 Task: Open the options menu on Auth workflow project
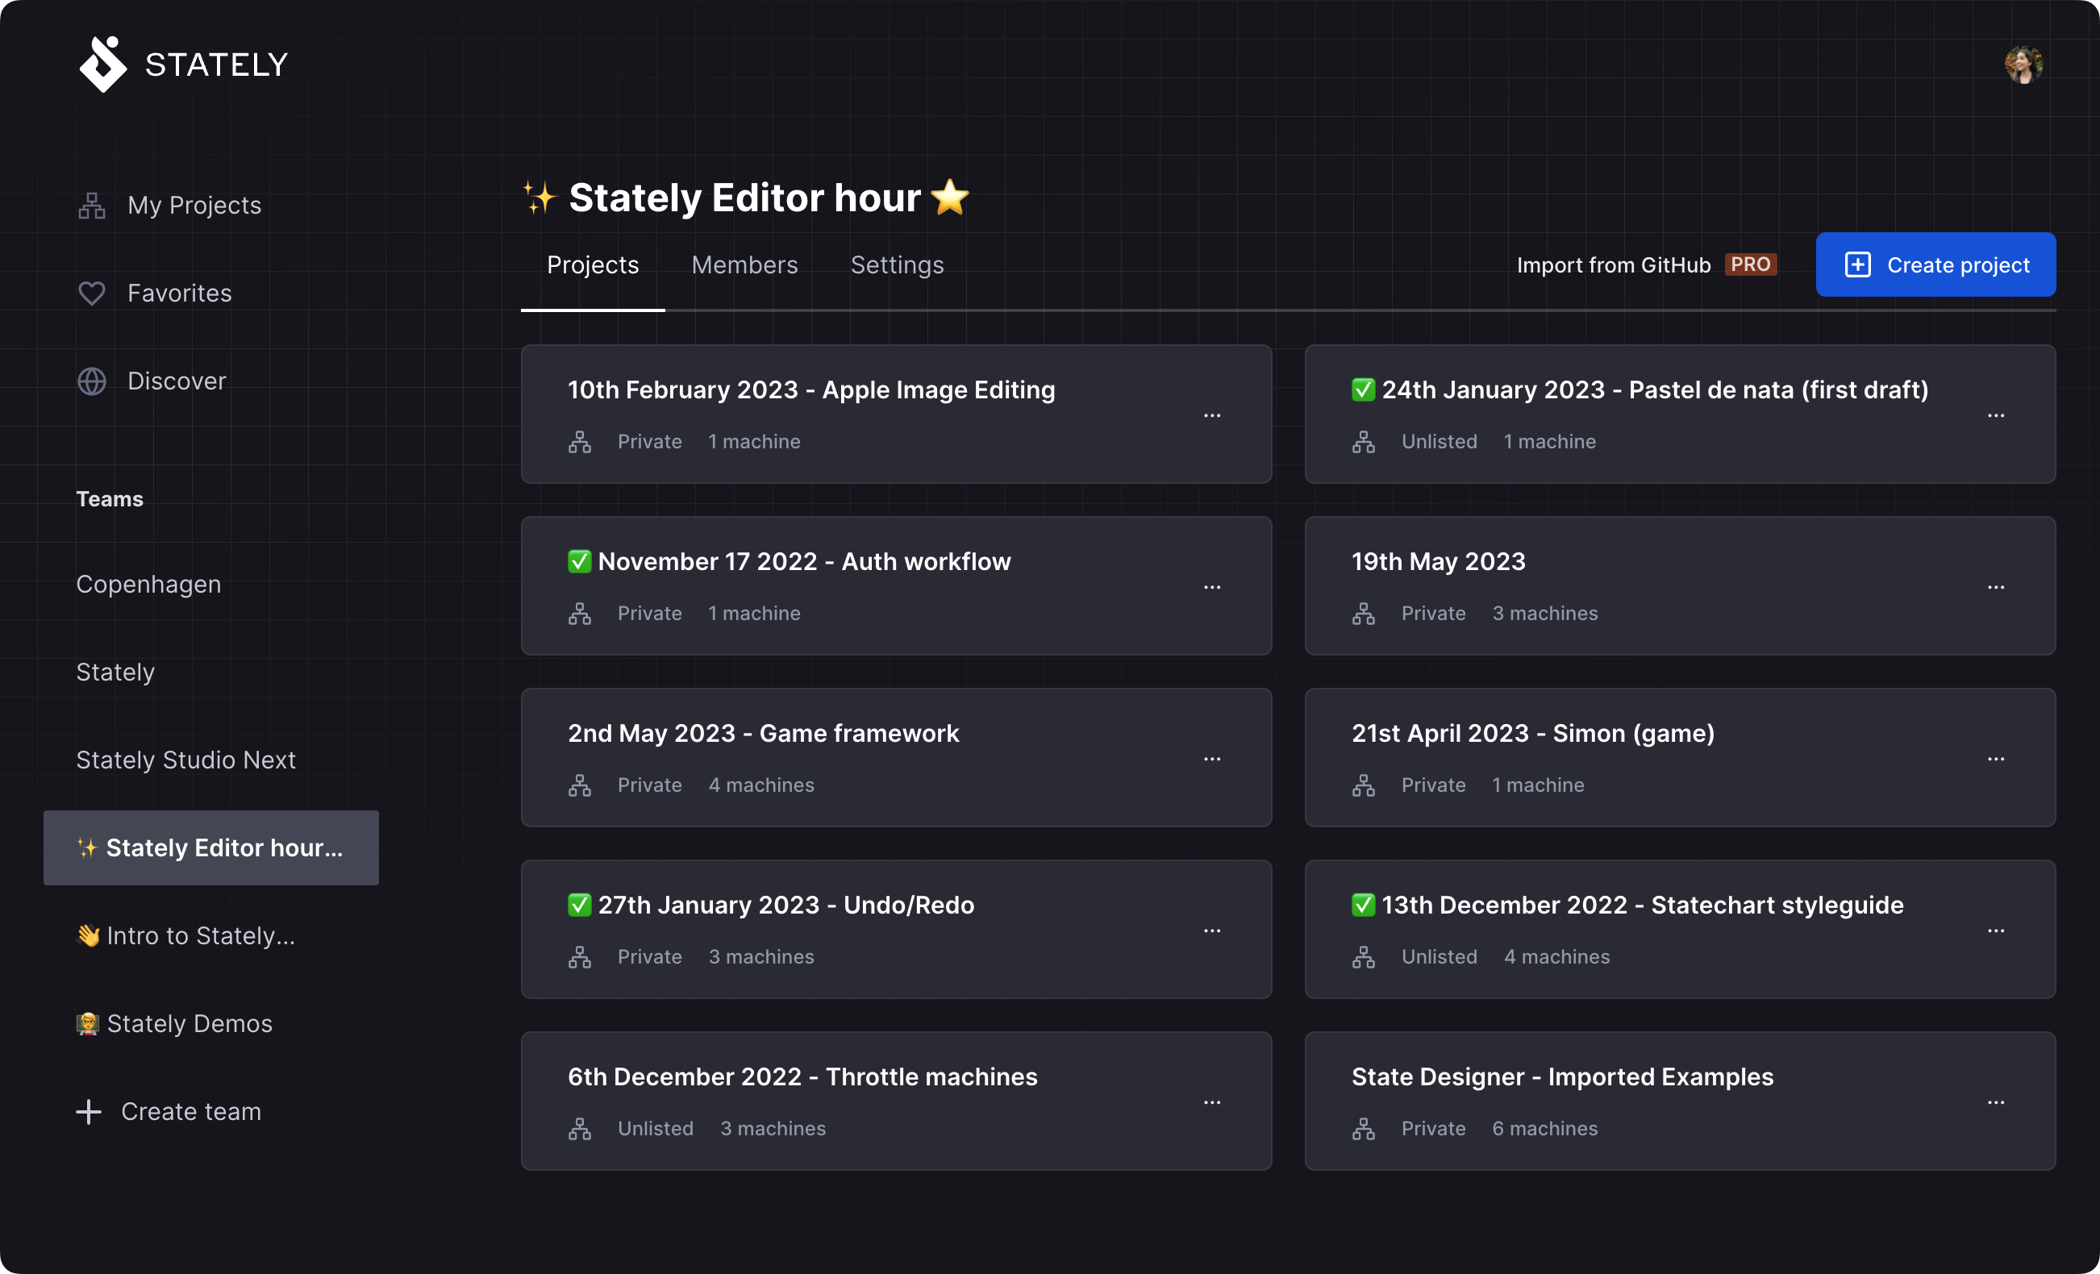1213,587
